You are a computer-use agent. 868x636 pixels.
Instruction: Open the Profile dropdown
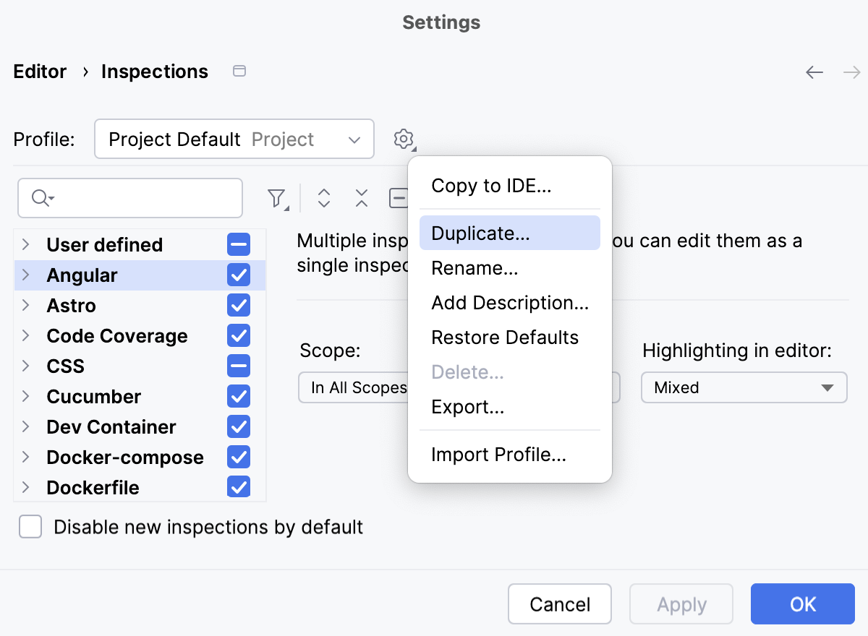tap(234, 139)
